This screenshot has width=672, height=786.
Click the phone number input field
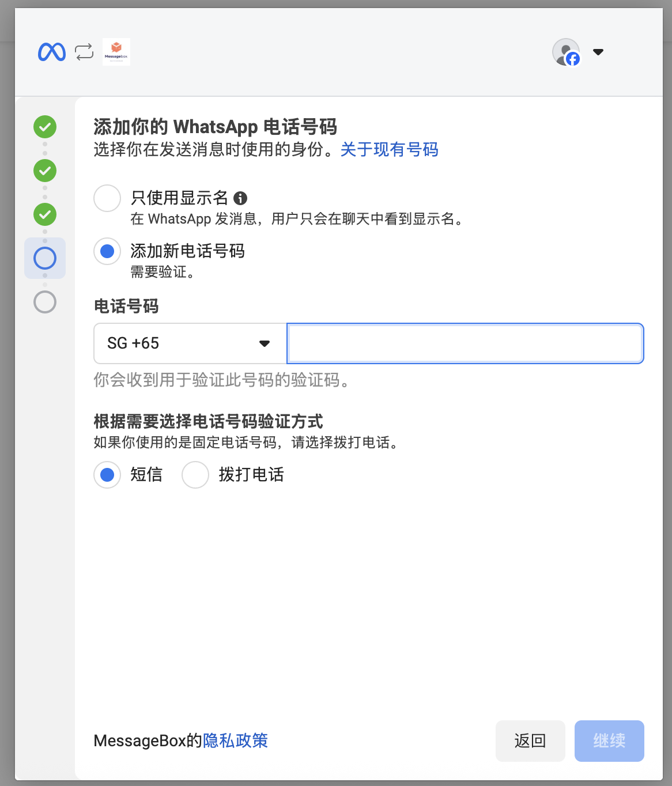coord(465,343)
